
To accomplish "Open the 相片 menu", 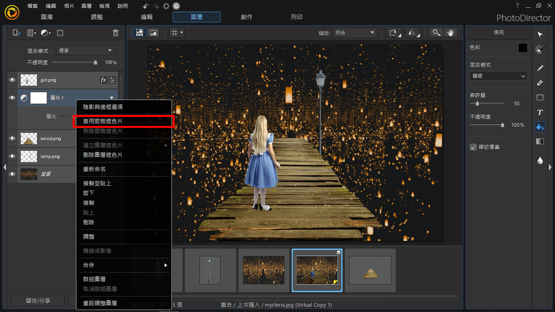I will 69,6.
